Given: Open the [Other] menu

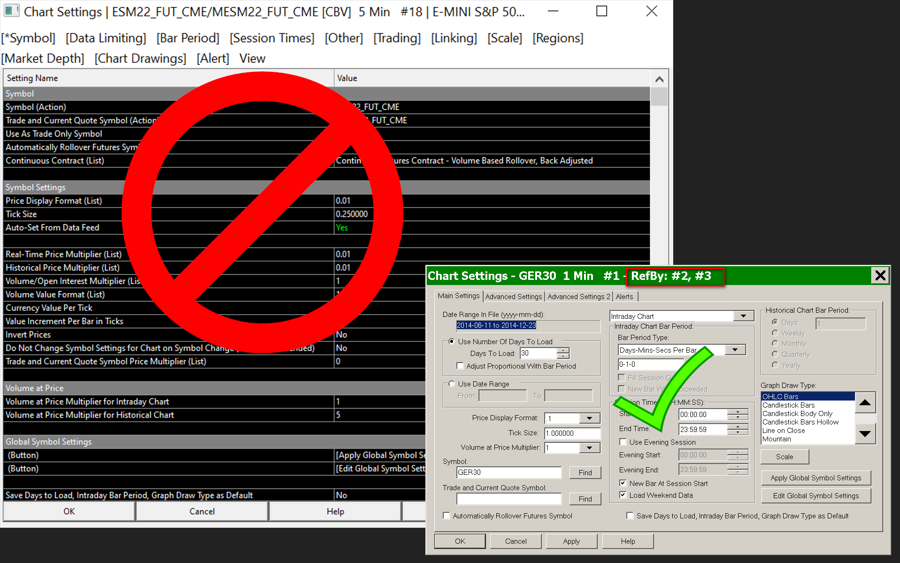Looking at the screenshot, I should point(344,38).
